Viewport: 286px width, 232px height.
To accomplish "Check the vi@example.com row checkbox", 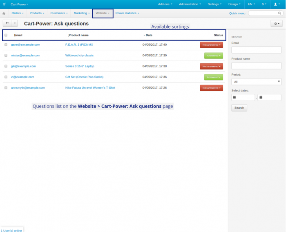I will pos(6,77).
